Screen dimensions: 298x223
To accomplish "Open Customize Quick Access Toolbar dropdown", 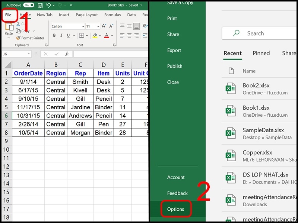I will (71, 5).
